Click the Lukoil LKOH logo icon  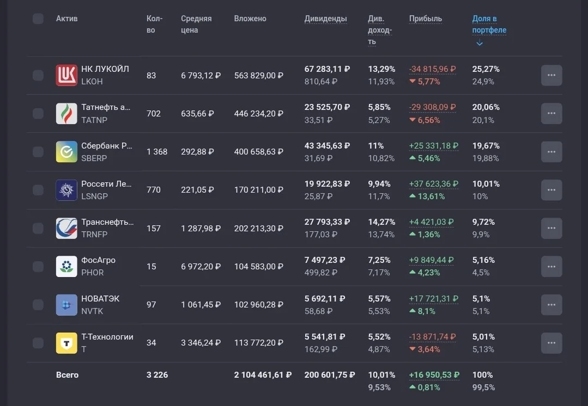(x=66, y=75)
